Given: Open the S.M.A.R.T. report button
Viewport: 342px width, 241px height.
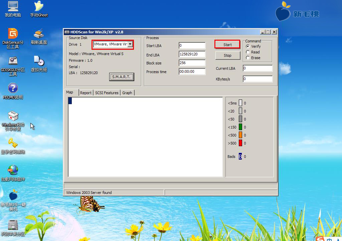Looking at the screenshot, I should (122, 77).
